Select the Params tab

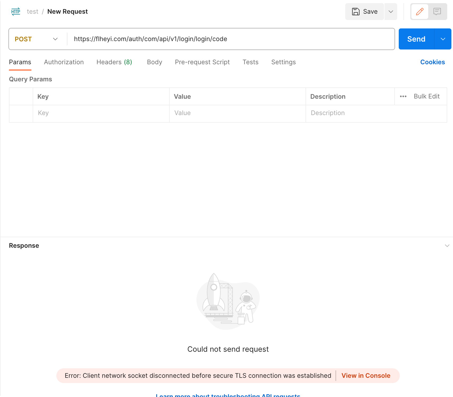point(20,62)
